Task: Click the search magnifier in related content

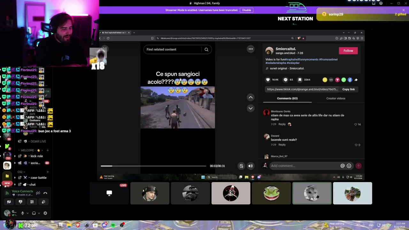Action: point(206,50)
